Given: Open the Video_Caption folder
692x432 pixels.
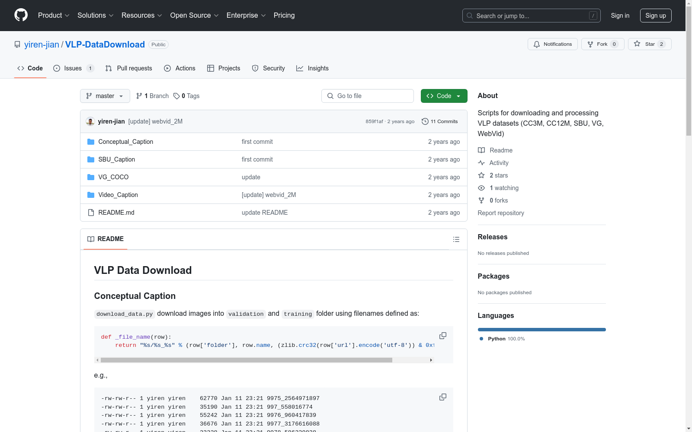Looking at the screenshot, I should click(118, 195).
